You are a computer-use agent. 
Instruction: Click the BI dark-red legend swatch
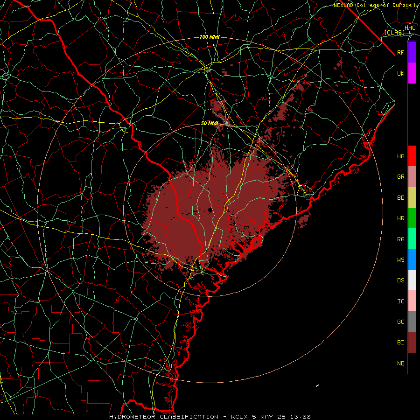click(412, 343)
